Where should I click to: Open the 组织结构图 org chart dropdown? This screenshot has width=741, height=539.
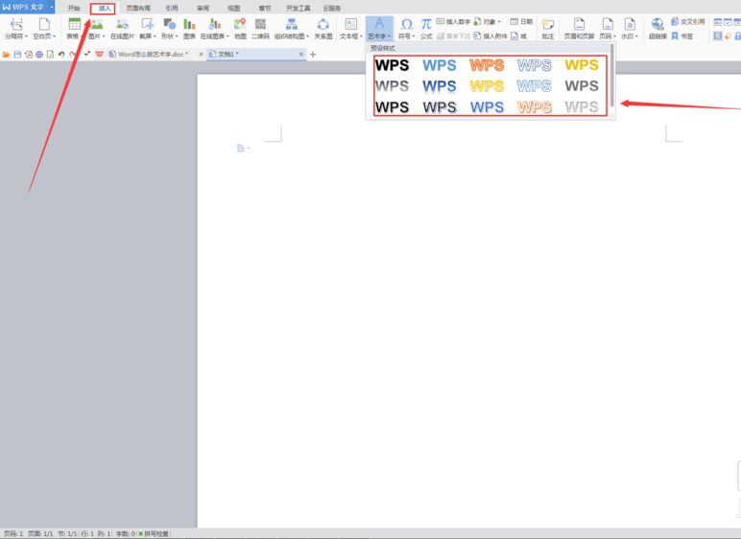308,36
